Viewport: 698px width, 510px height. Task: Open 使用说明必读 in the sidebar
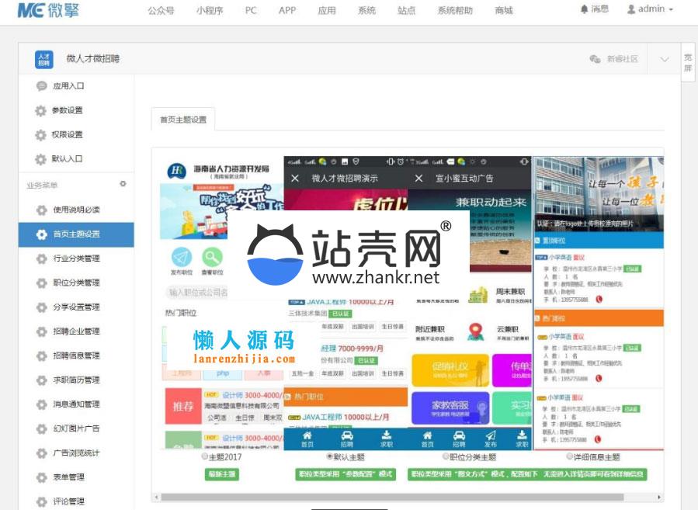[76, 210]
